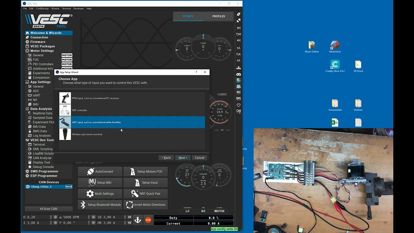Screen dimensions: 414x233
Task: Adjust the P 0,00 stepper arrows
Action: [x=89, y=223]
